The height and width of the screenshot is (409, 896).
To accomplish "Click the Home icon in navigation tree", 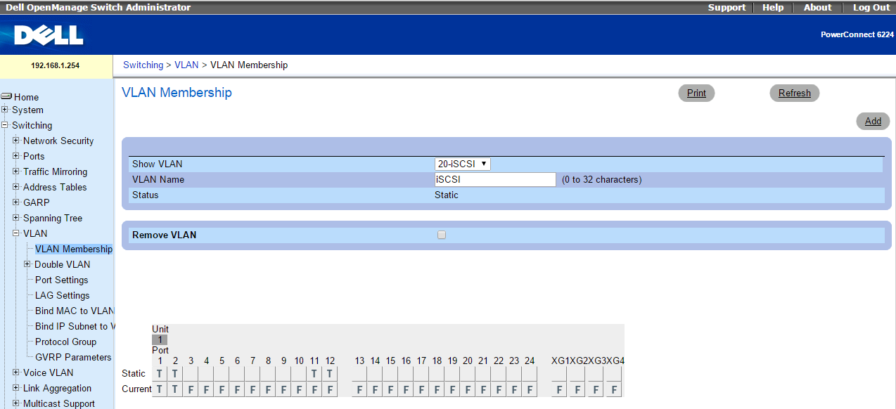I will [6, 97].
